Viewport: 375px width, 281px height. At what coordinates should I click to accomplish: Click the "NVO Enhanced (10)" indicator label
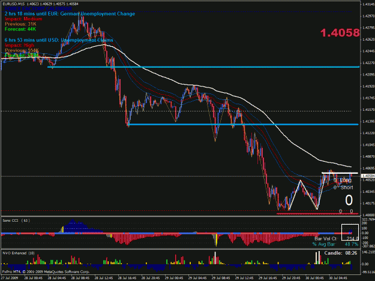tap(19, 253)
